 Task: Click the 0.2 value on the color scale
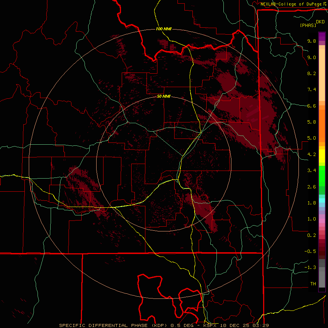click(x=312, y=235)
